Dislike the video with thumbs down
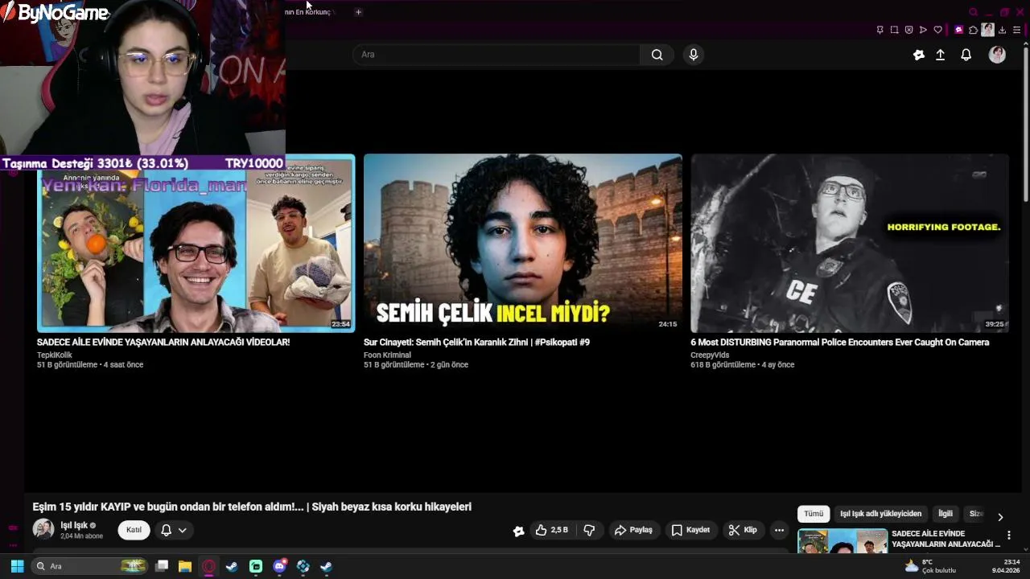Viewport: 1030px width, 579px height. [x=589, y=530]
